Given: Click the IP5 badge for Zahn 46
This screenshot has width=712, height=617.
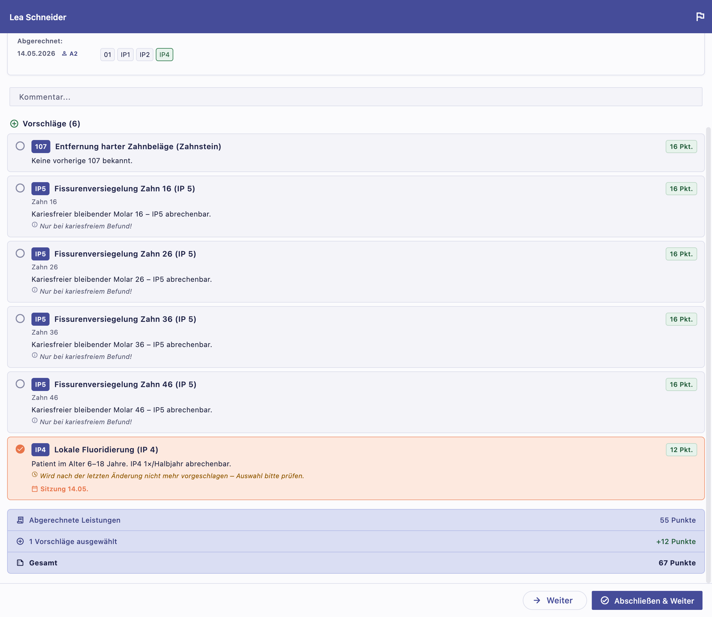Looking at the screenshot, I should tap(40, 385).
